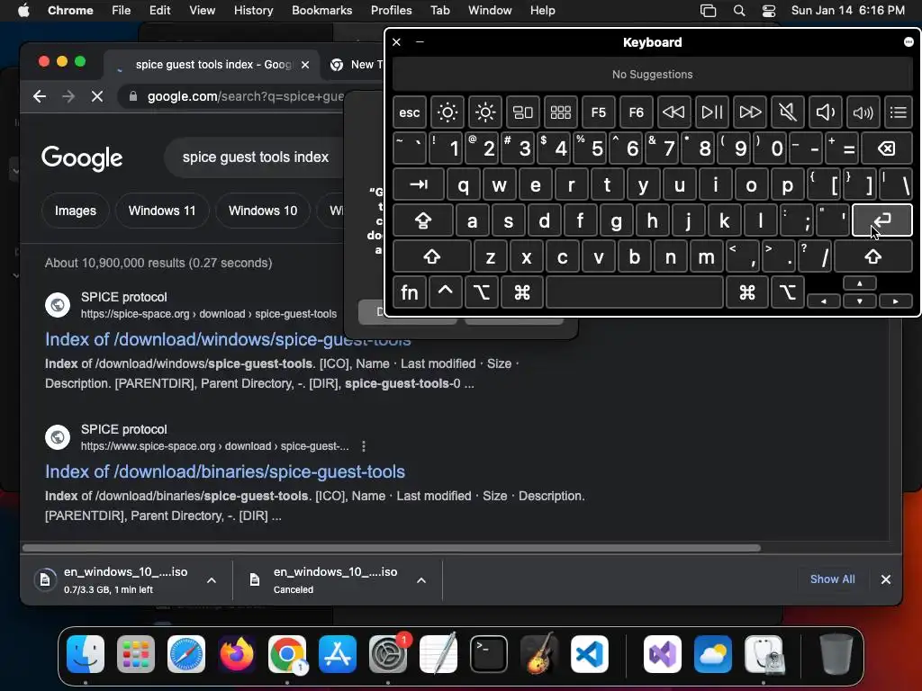Screen dimensions: 922x691
Task: Open more options for second SPICE result
Action: [x=364, y=446]
